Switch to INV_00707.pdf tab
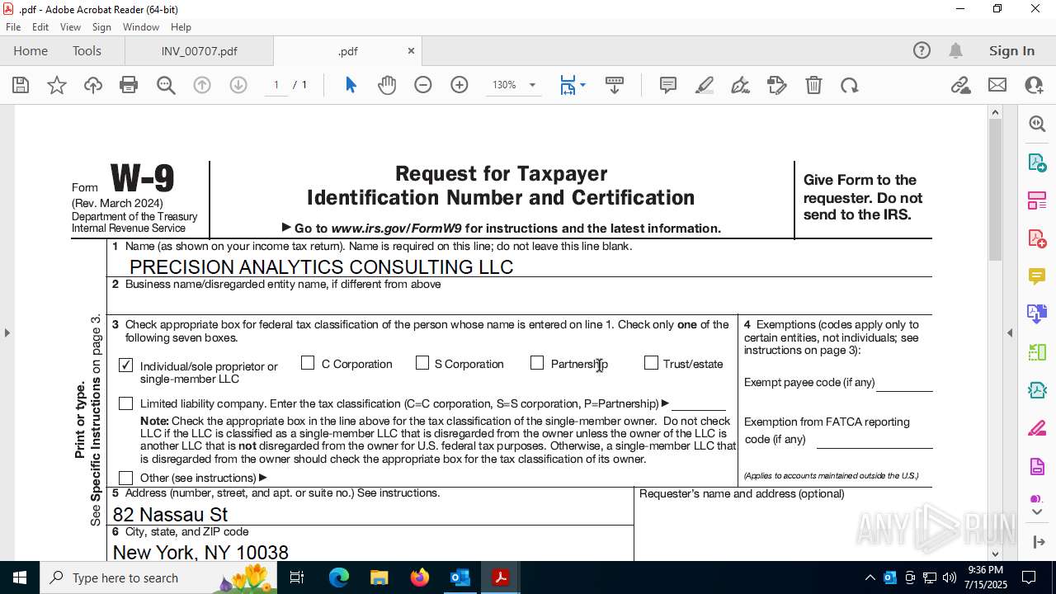Viewport: 1056px width, 594px height. pos(199,51)
